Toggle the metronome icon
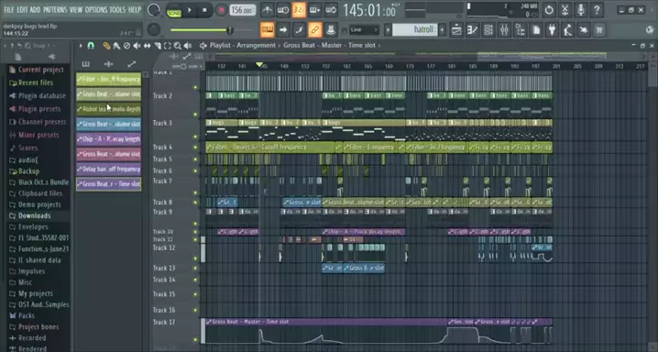 click(267, 10)
